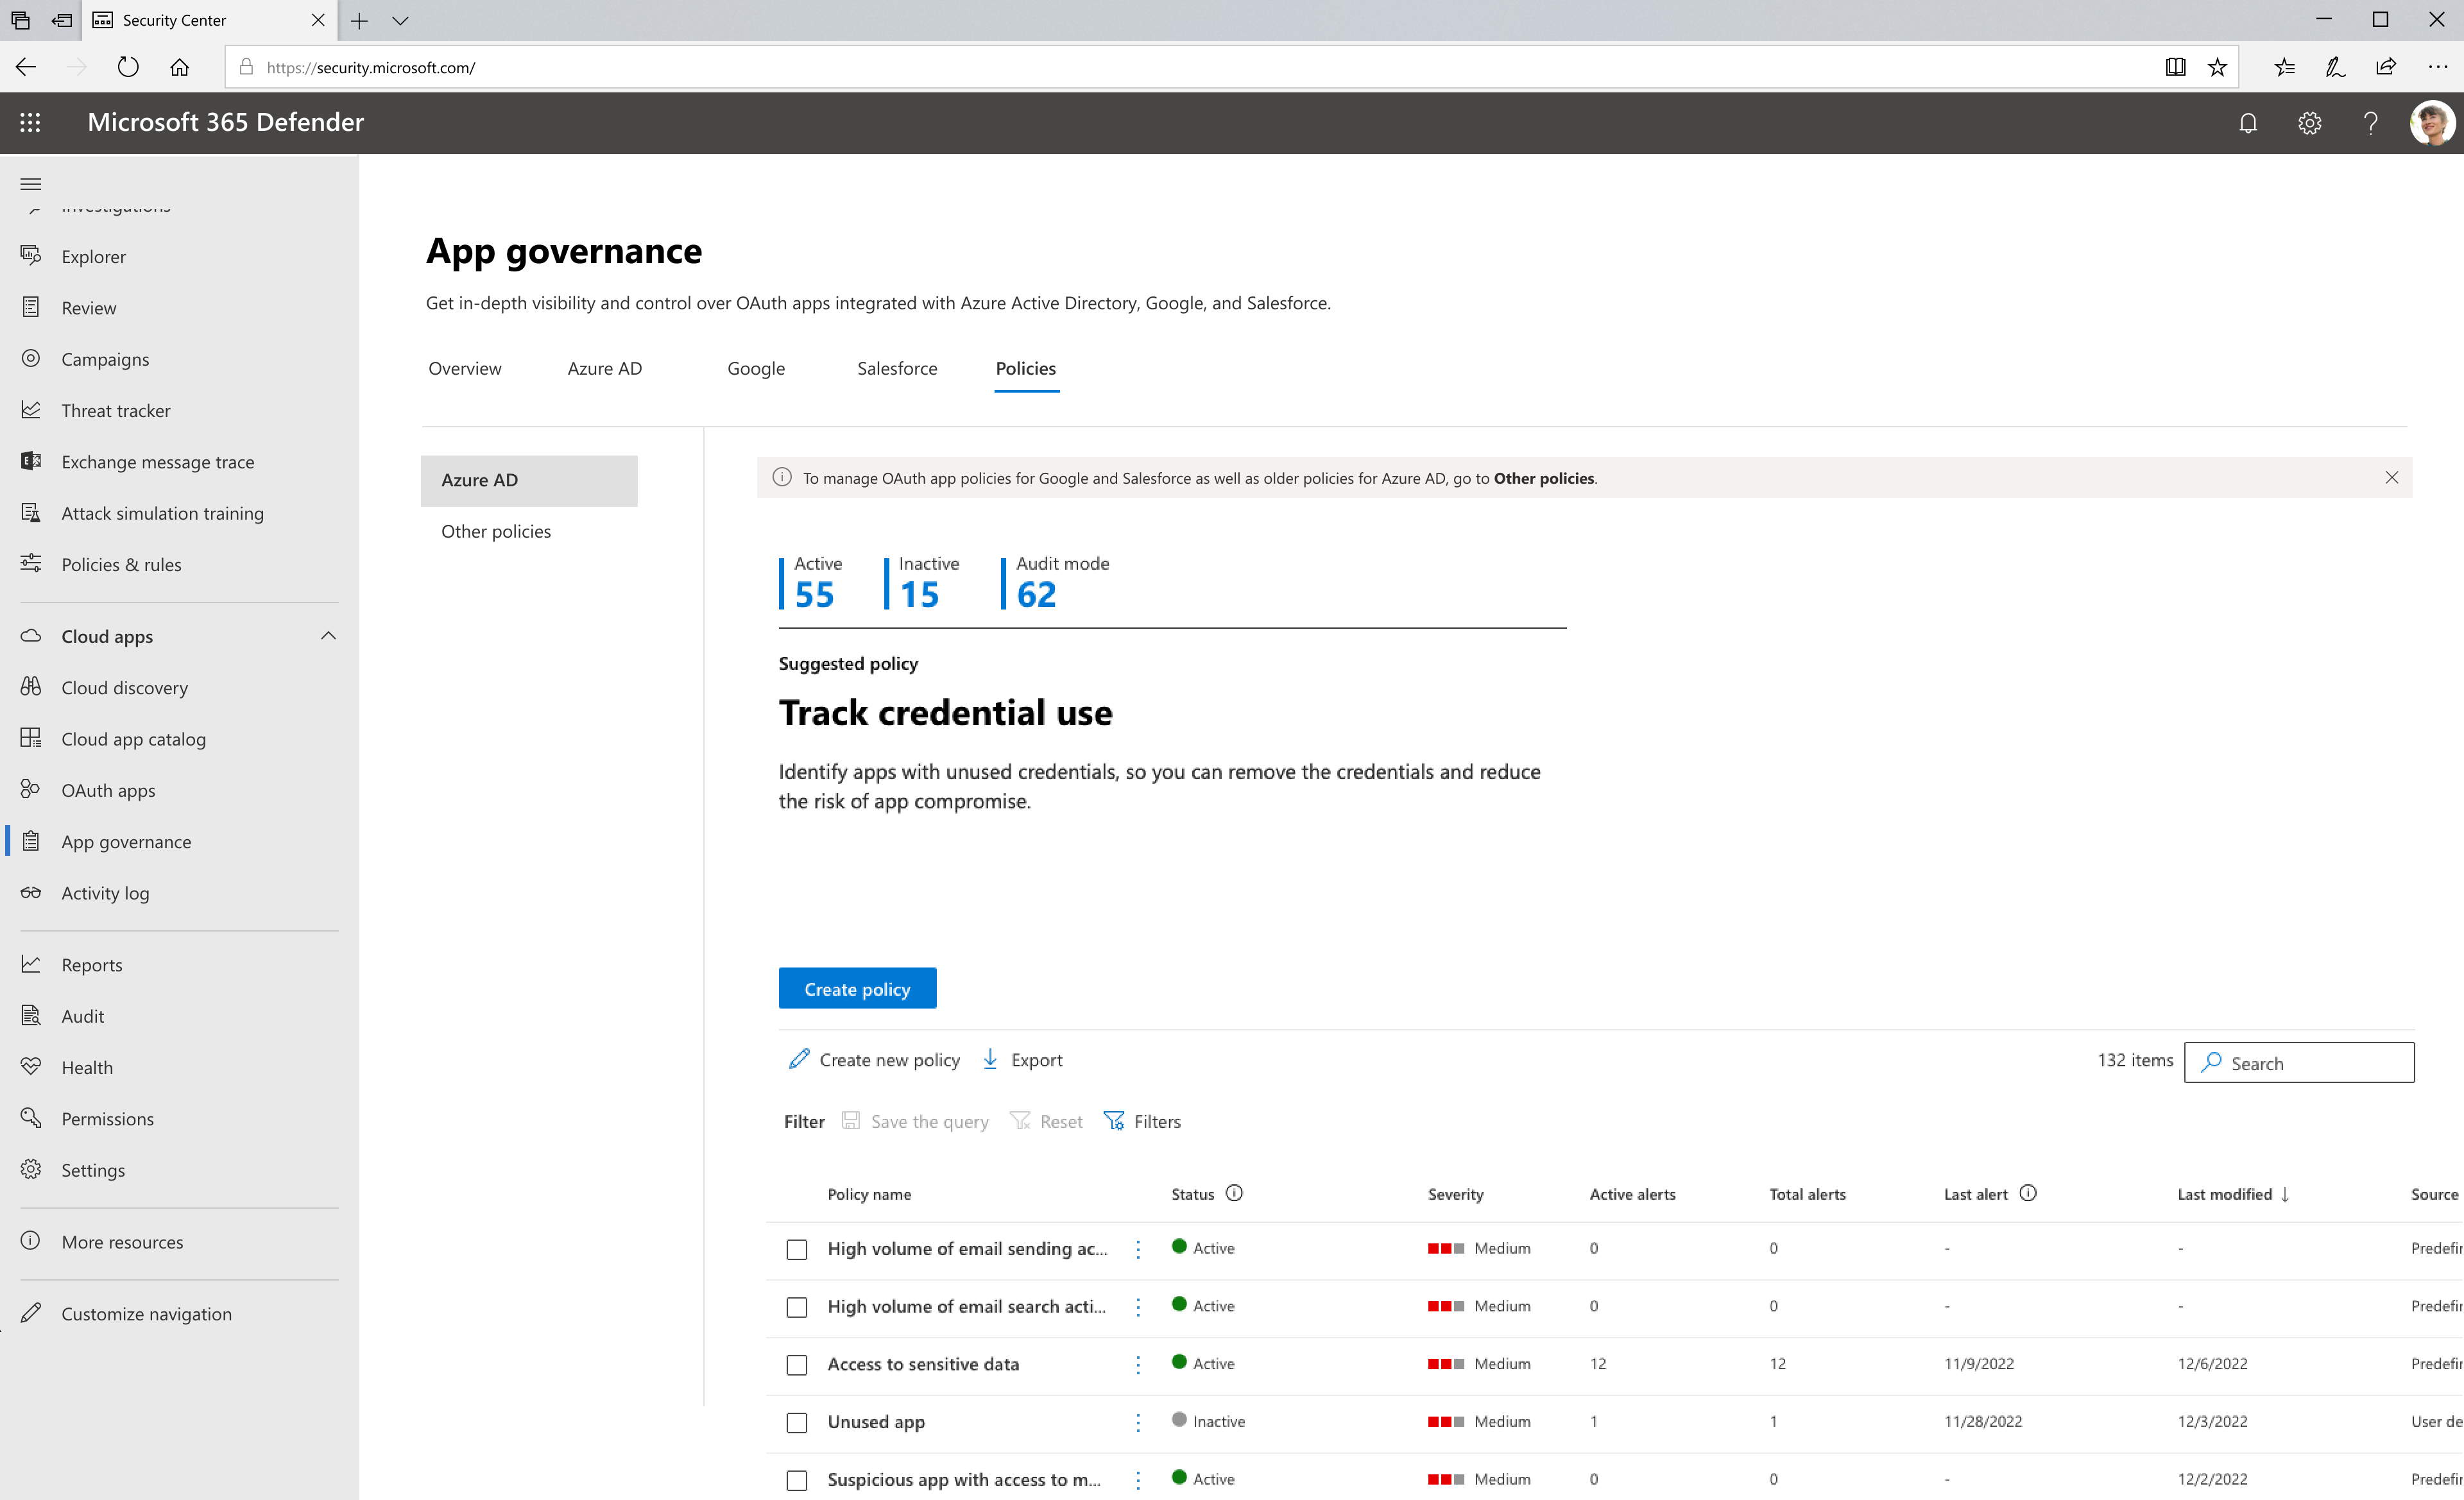The width and height of the screenshot is (2464, 1500).
Task: Click the Threat tracker sidebar icon
Action: click(31, 410)
